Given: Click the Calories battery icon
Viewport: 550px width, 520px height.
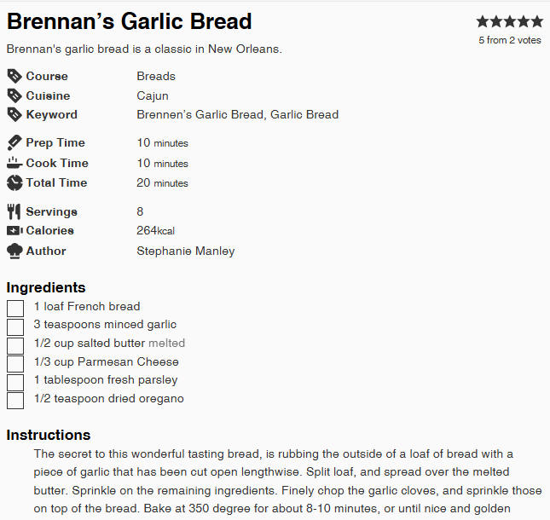Looking at the screenshot, I should (14, 231).
